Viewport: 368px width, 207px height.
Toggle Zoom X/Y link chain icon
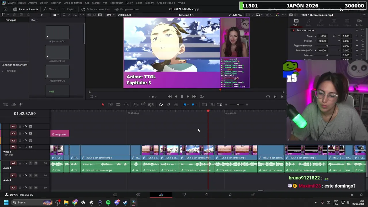[334, 36]
